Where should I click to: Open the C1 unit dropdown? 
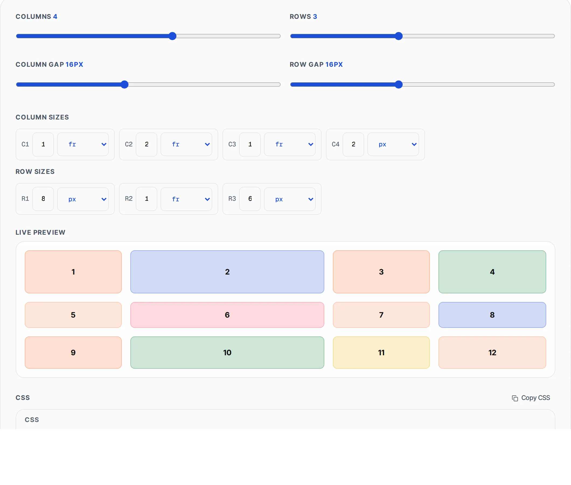pyautogui.click(x=83, y=144)
